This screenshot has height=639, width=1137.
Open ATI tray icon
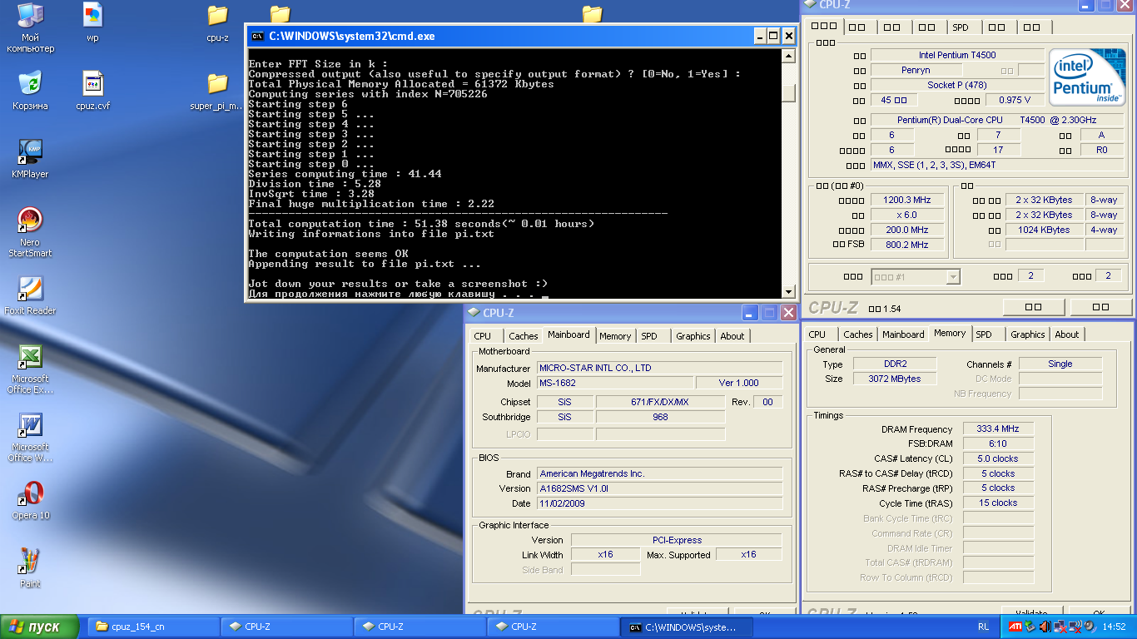pos(1015,627)
